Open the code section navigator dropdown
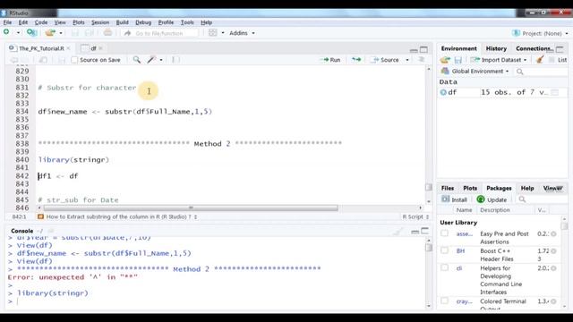 tap(117, 216)
